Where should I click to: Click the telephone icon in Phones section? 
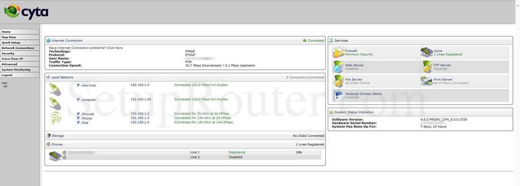click(x=55, y=156)
